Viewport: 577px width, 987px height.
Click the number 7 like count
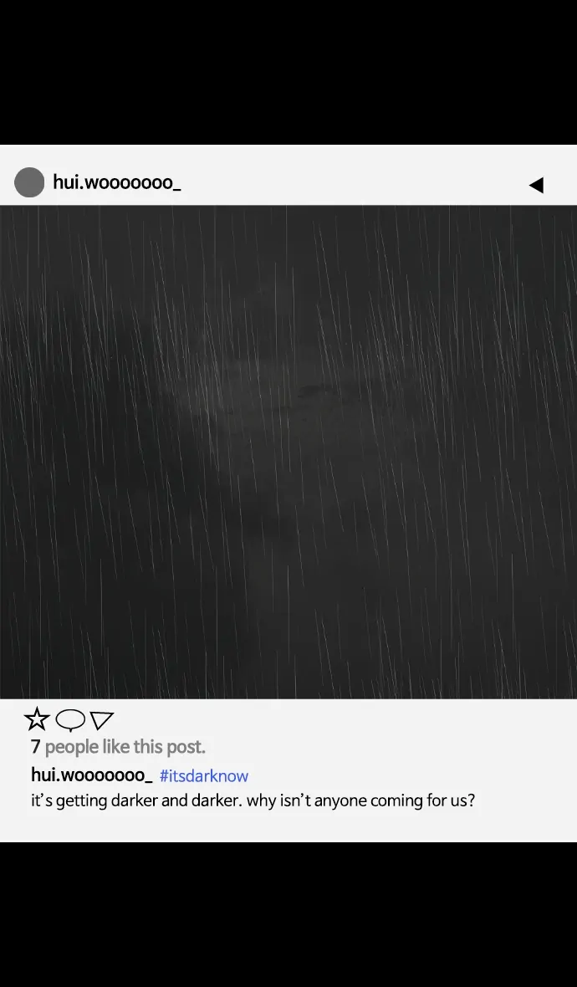tap(35, 747)
